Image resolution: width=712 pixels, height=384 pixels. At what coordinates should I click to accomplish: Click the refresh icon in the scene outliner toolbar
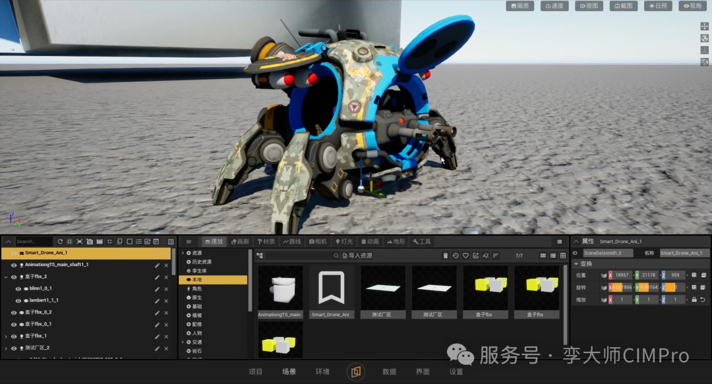60,242
